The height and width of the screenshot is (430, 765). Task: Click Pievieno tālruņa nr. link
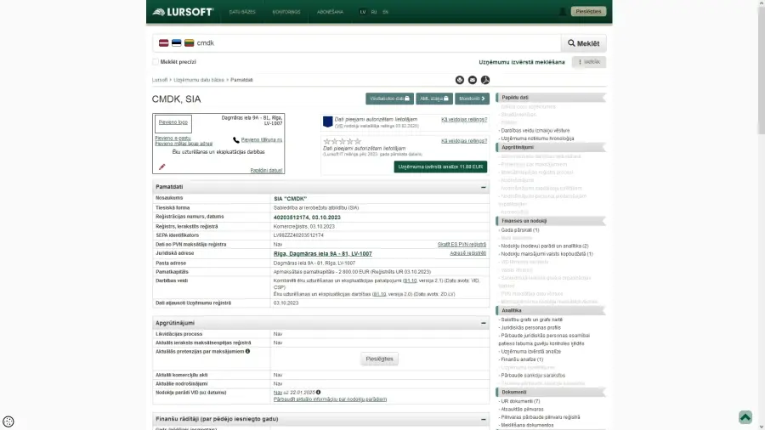[x=262, y=140]
